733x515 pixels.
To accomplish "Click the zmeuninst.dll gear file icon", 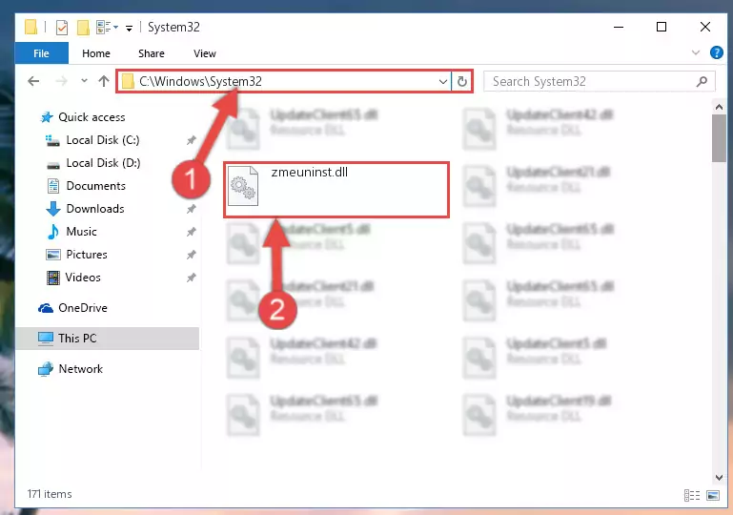I will click(243, 186).
